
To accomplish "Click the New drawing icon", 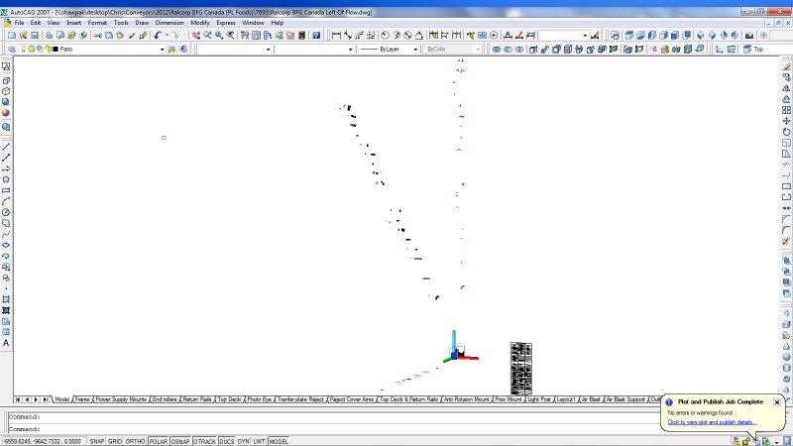I will tap(12, 35).
